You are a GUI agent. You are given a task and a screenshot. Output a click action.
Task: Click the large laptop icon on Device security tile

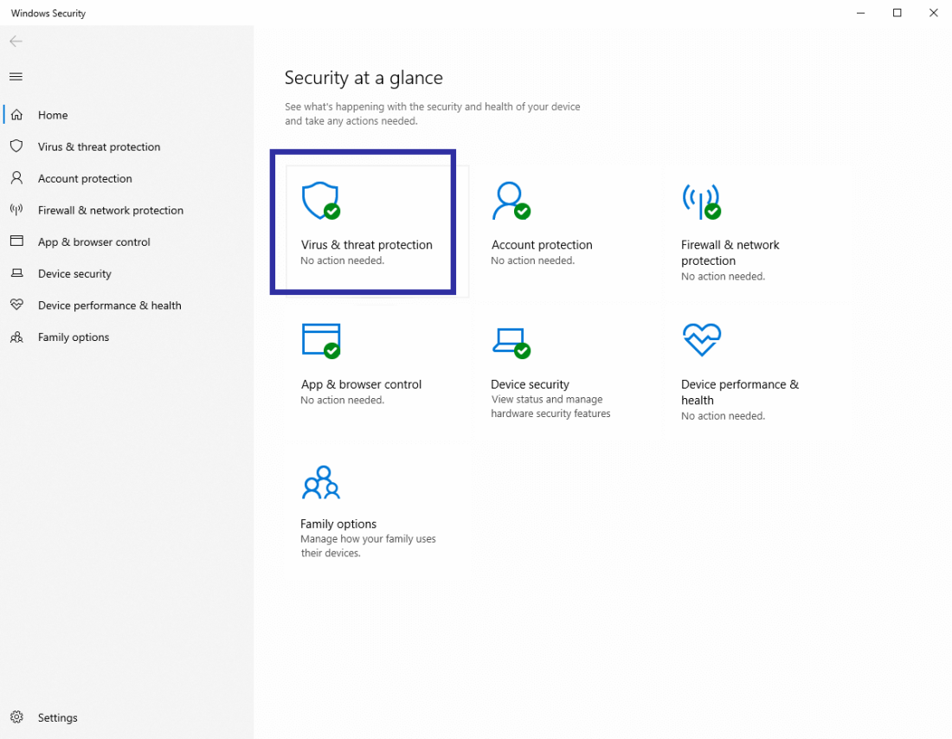(511, 343)
